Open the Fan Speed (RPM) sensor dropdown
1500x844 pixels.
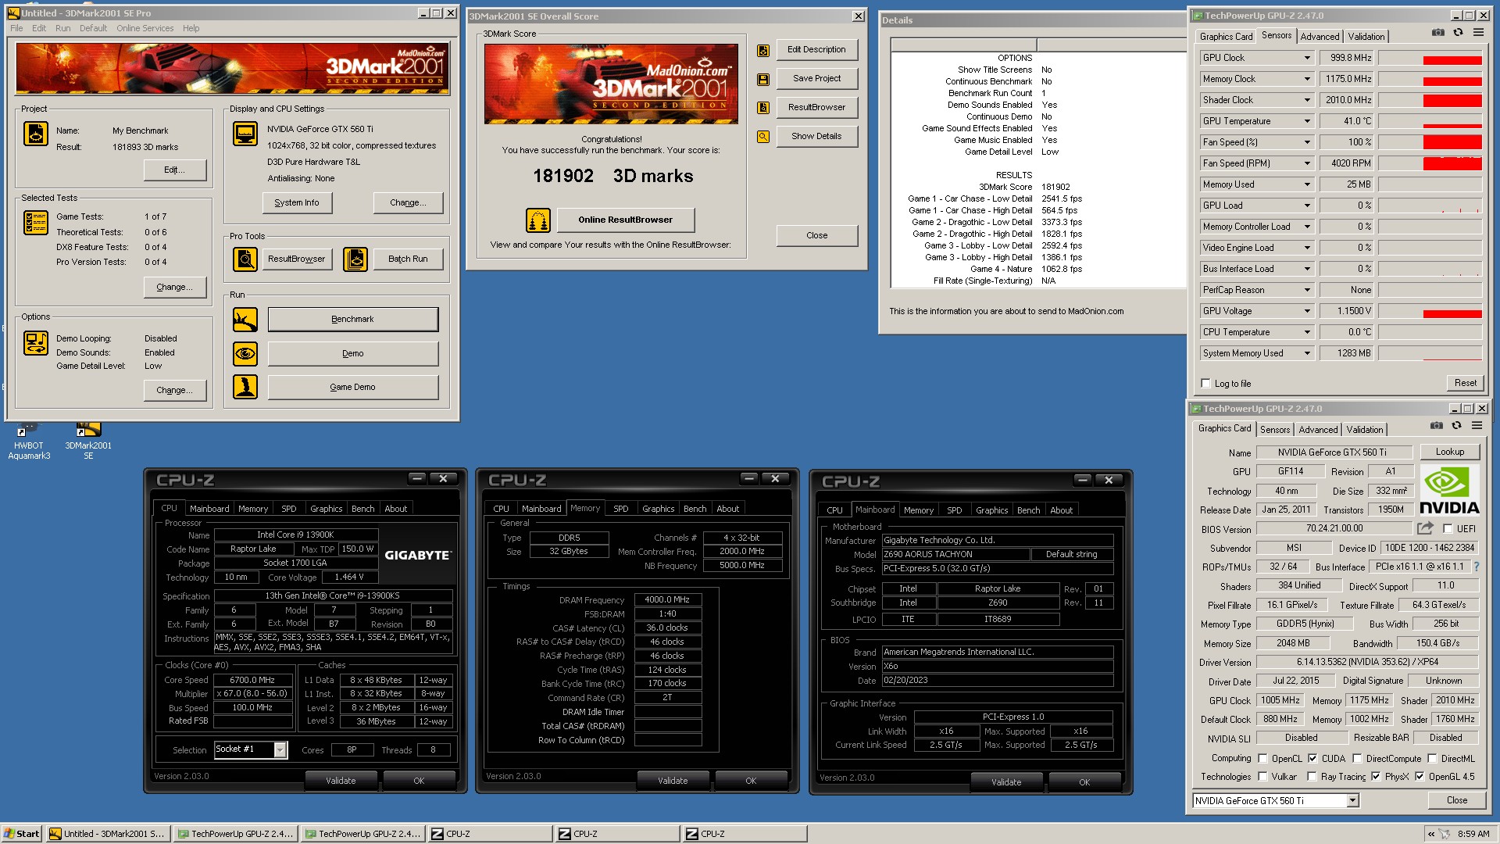[1307, 163]
